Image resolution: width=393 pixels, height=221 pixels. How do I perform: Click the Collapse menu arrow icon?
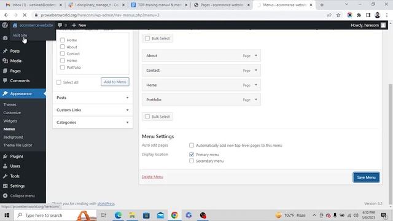(x=5, y=196)
